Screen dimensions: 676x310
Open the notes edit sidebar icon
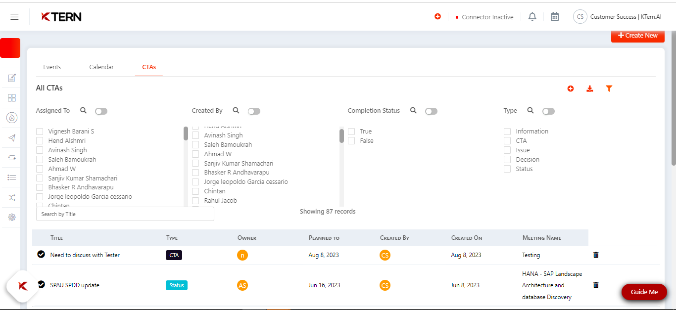click(12, 78)
